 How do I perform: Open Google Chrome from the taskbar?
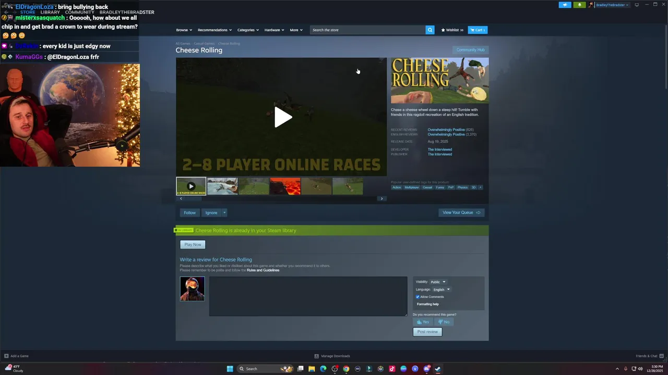coord(346,369)
